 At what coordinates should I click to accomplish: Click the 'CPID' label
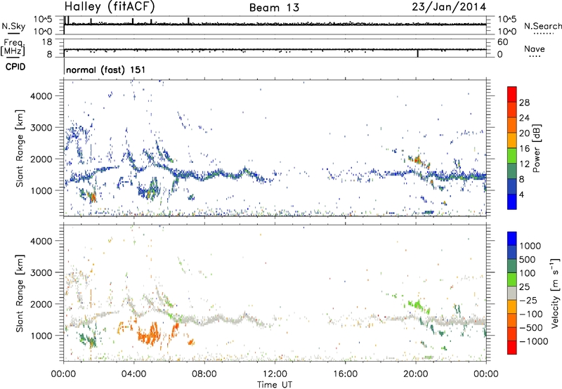[15, 67]
